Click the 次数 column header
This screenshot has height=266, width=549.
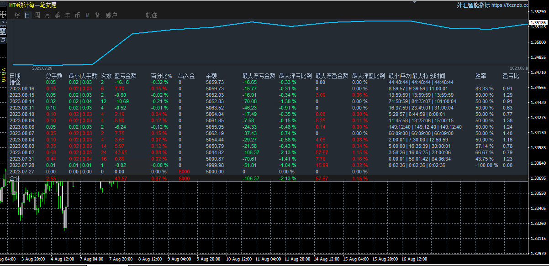pos(106,76)
